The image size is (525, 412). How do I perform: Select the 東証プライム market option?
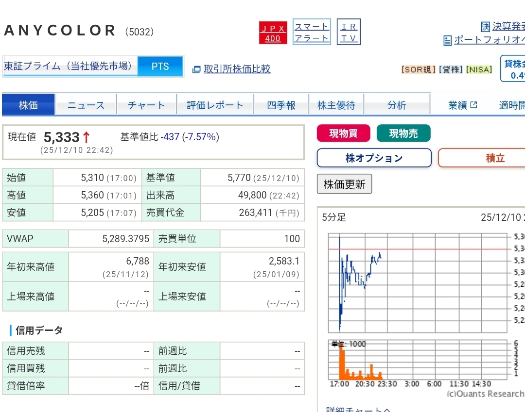point(70,66)
